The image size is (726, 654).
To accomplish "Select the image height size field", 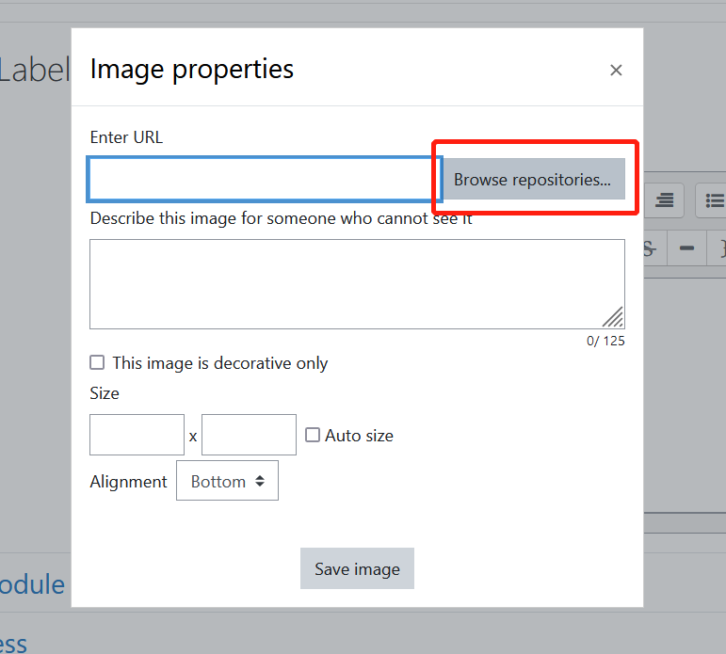I will coord(250,435).
